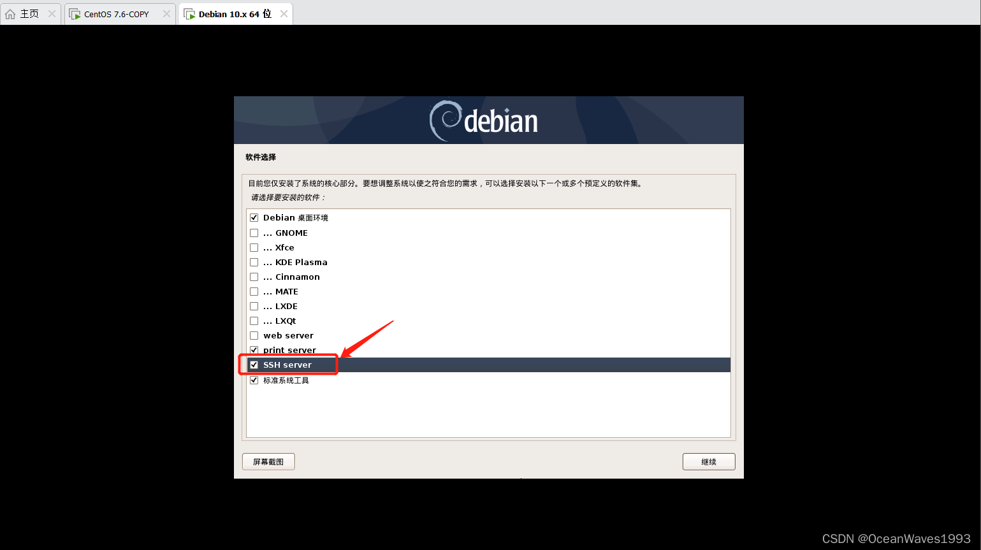981x550 pixels.
Task: Uncheck the 标准系统工具 checkbox
Action: click(x=254, y=380)
